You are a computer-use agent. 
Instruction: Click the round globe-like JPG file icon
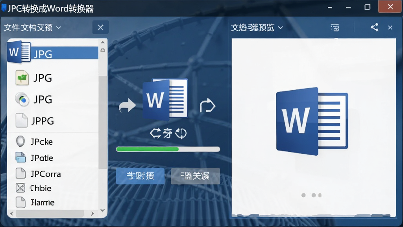(x=22, y=99)
